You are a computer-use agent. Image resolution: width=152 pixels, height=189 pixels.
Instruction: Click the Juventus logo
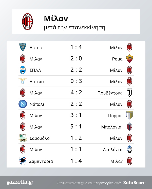[x=129, y=93]
